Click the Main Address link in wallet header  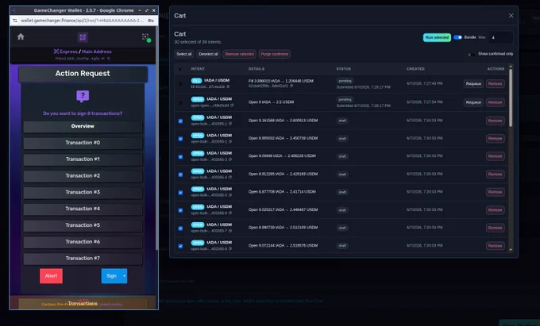[x=97, y=52]
